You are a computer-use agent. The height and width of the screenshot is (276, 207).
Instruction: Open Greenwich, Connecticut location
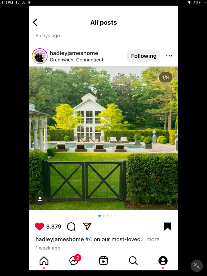tap(77, 60)
